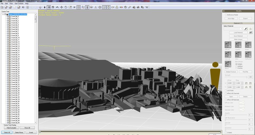The height and width of the screenshot is (135, 255).
Task: Select the Diffuse texture channel thumbnail
Action: [228, 45]
